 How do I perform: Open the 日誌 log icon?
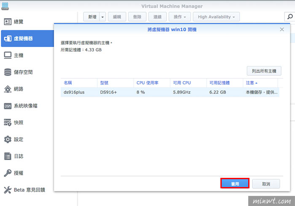(8, 156)
